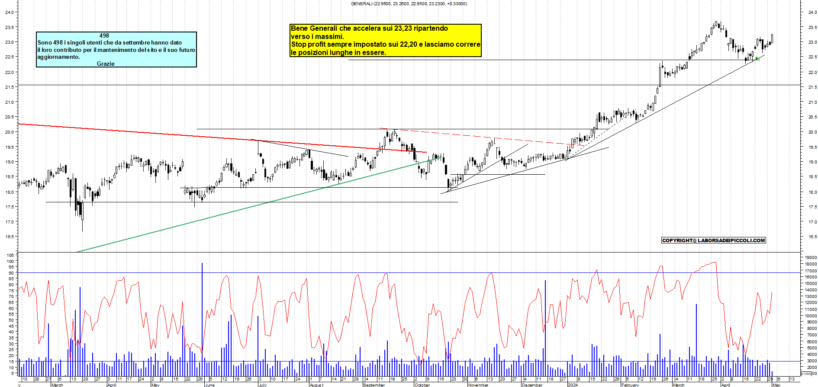The height and width of the screenshot is (387, 818).
Task: Click the GENERALI title with price values
Action: (409, 4)
